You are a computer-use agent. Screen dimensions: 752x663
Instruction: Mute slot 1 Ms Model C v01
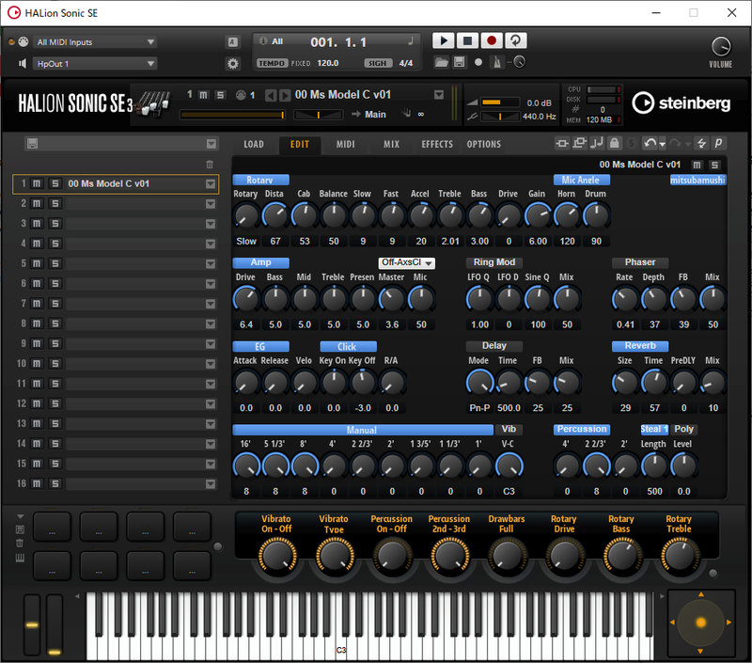tap(37, 183)
